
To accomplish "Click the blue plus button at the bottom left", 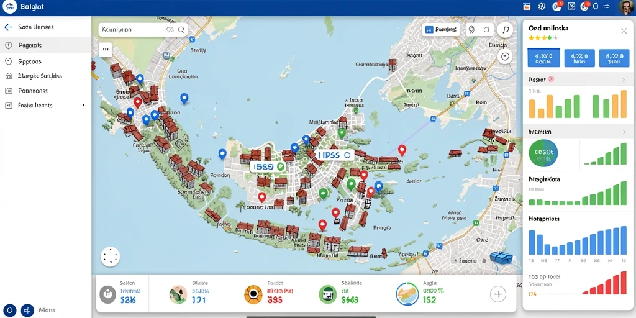I will pos(27,311).
